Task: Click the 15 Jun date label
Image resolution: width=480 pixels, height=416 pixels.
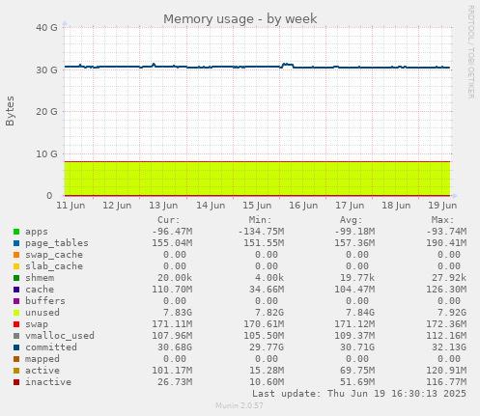Action: (257, 206)
